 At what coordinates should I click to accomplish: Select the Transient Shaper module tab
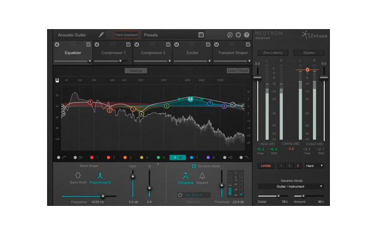point(232,53)
